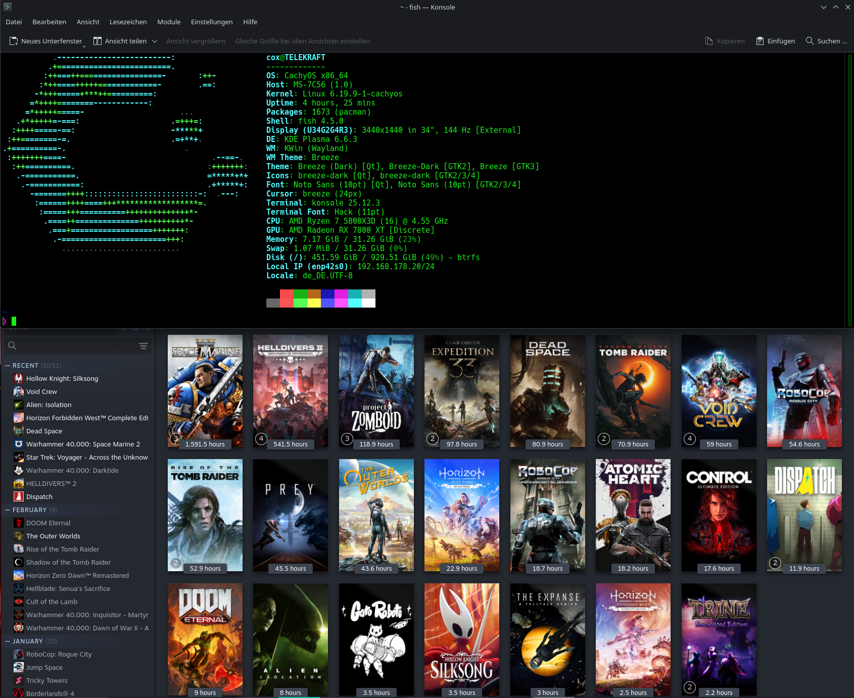This screenshot has width=854, height=698.
Task: Click the Hollow Knight: Silksong icon in Steam sidebar
Action: (x=19, y=378)
